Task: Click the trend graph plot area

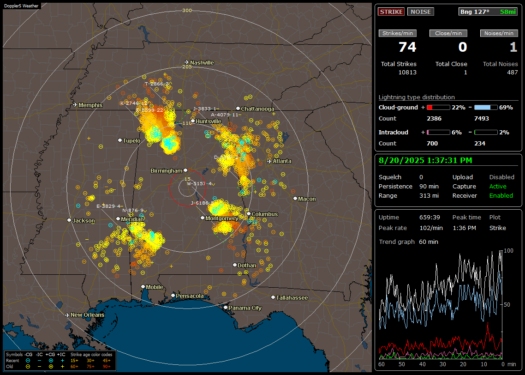Action: [x=441, y=304]
